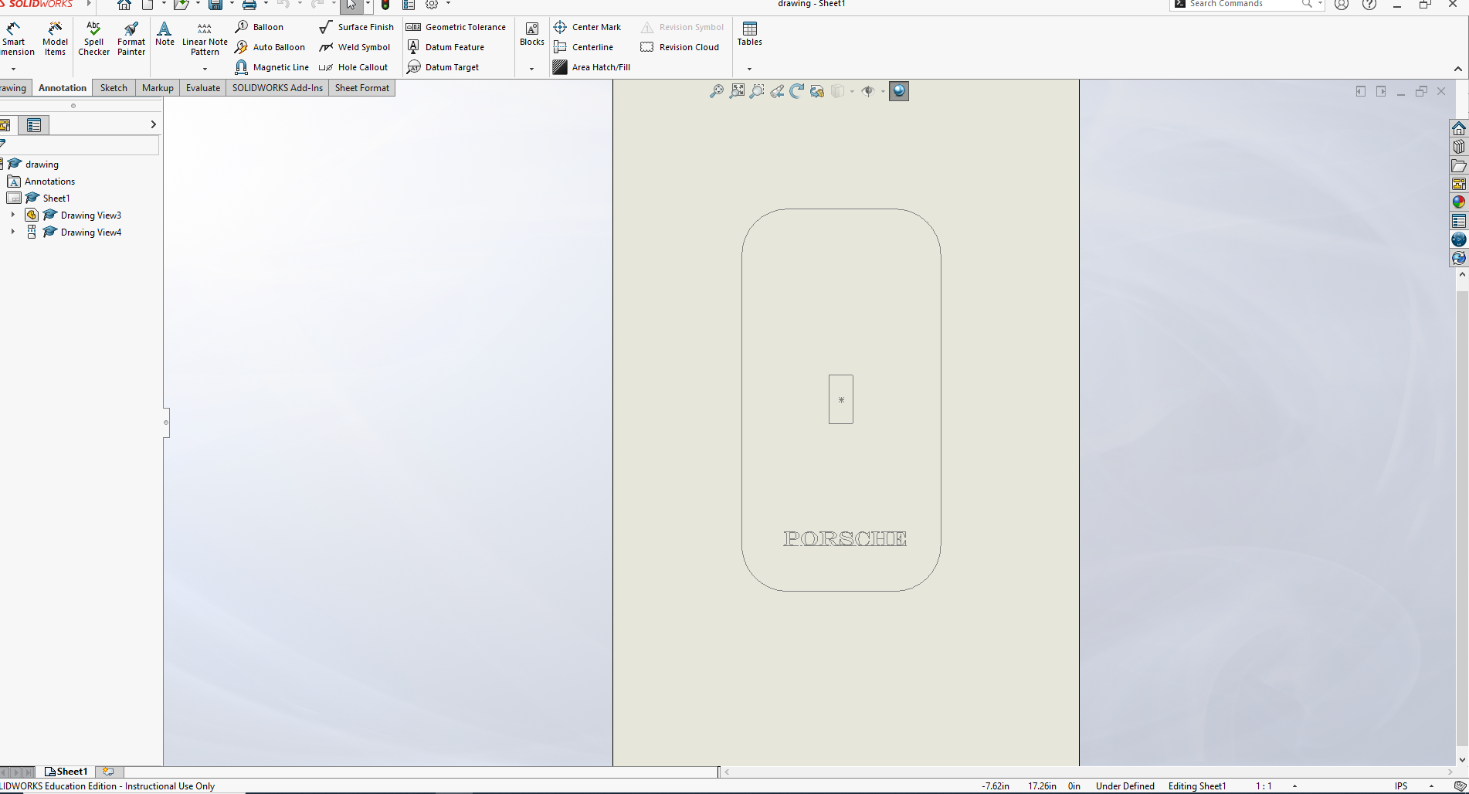Image resolution: width=1469 pixels, height=794 pixels.
Task: Insert a Center Mark
Action: [x=587, y=27]
